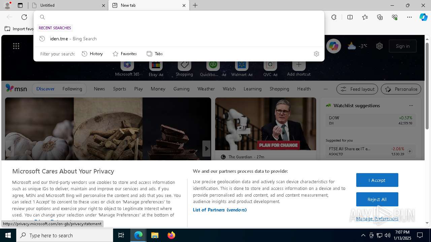Click the address bar search field

tap(179, 17)
